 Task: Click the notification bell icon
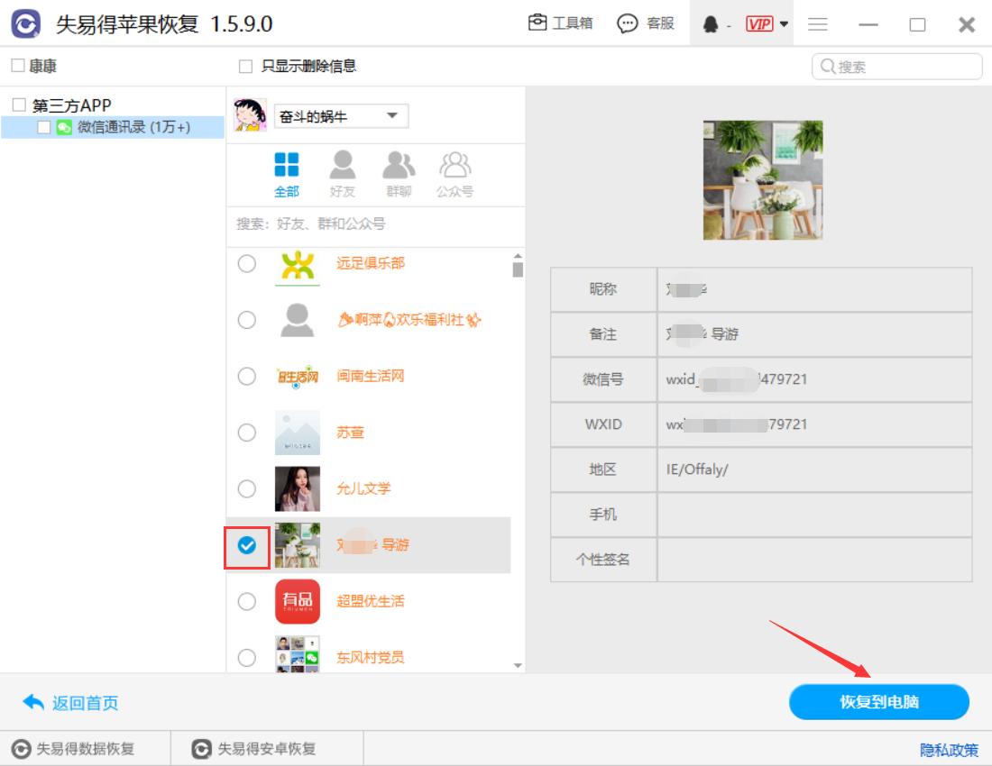pyautogui.click(x=711, y=24)
